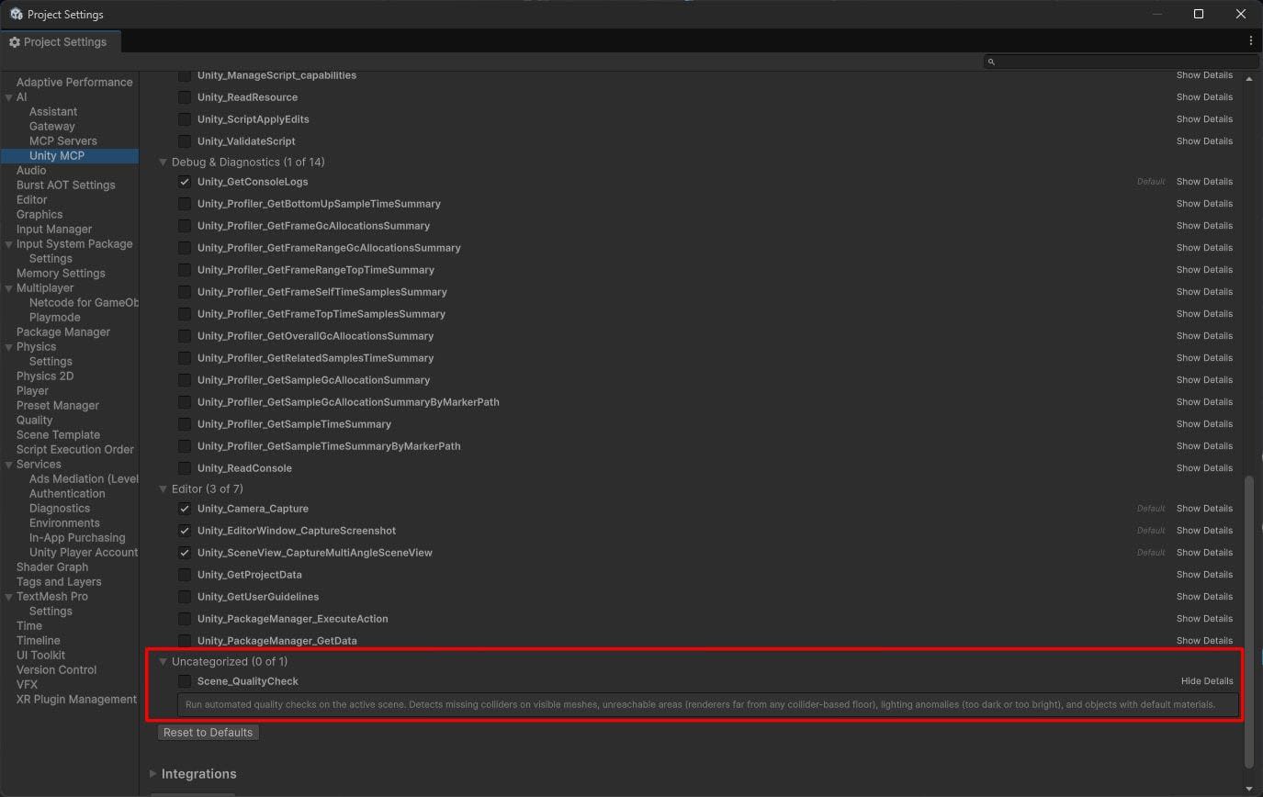
Task: Uncheck Unity_EditorWindow_CaptureScreenshot checkbox
Action: click(185, 531)
